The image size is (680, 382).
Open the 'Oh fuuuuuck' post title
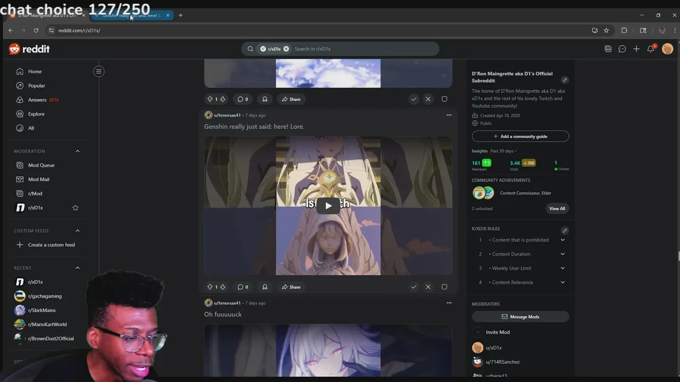(x=223, y=315)
